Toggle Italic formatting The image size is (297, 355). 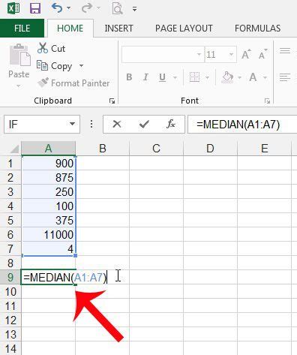point(145,77)
